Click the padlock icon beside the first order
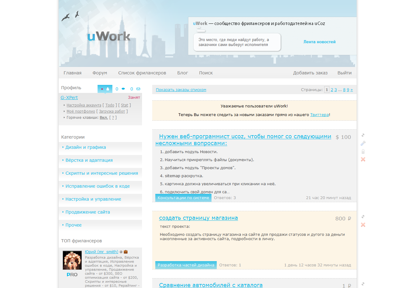The height and width of the screenshot is (288, 406). [363, 151]
